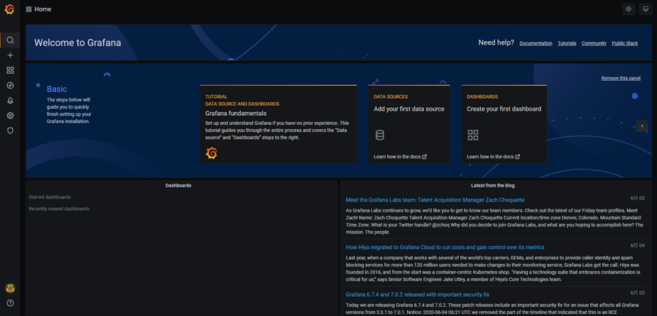
Task: Click the Home dashboard title
Action: [43, 9]
